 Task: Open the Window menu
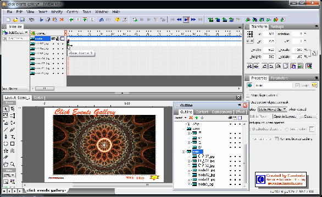(102, 12)
